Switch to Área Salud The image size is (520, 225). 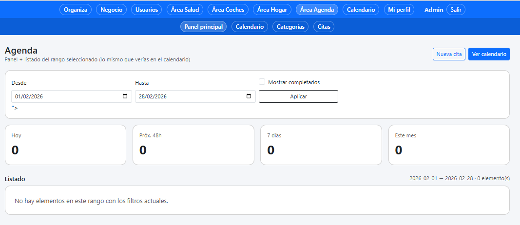[185, 10]
